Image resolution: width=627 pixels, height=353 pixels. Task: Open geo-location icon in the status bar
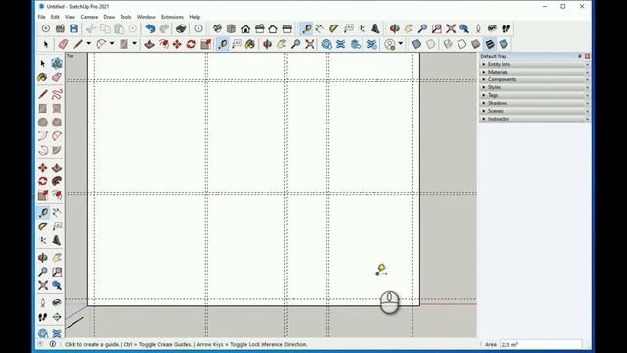pyautogui.click(x=40, y=344)
